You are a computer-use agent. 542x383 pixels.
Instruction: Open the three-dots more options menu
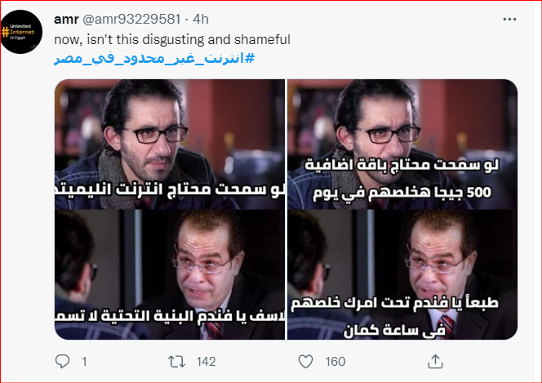tap(509, 20)
